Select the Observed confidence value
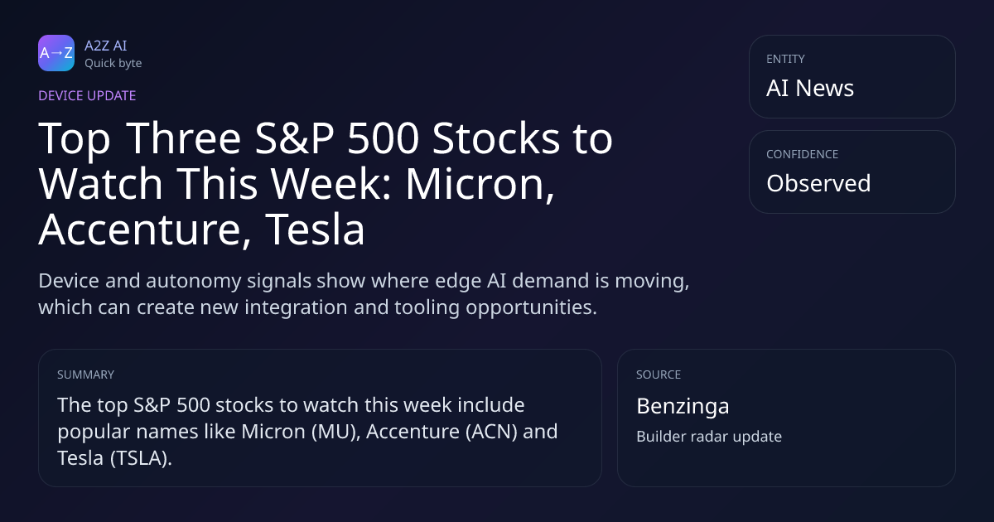The image size is (994, 522). pyautogui.click(x=818, y=183)
